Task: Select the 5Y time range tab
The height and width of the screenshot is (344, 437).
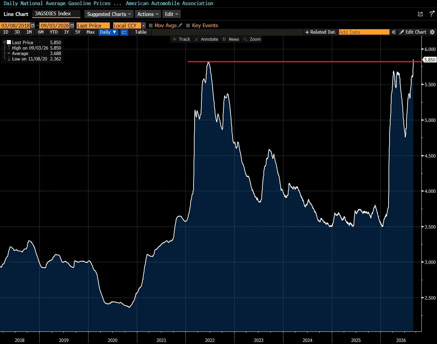Action: tap(78, 32)
